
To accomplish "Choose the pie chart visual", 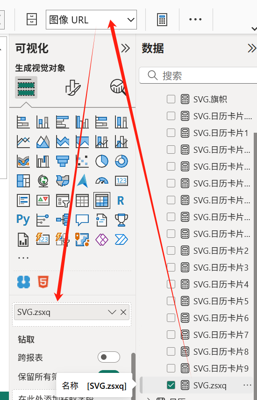I will pyautogui.click(x=101, y=161).
